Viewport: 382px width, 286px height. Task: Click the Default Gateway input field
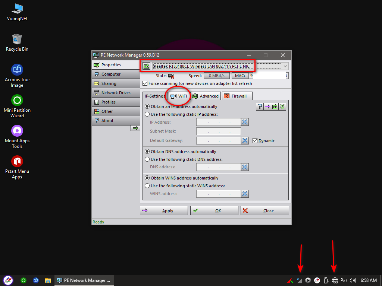(x=219, y=140)
